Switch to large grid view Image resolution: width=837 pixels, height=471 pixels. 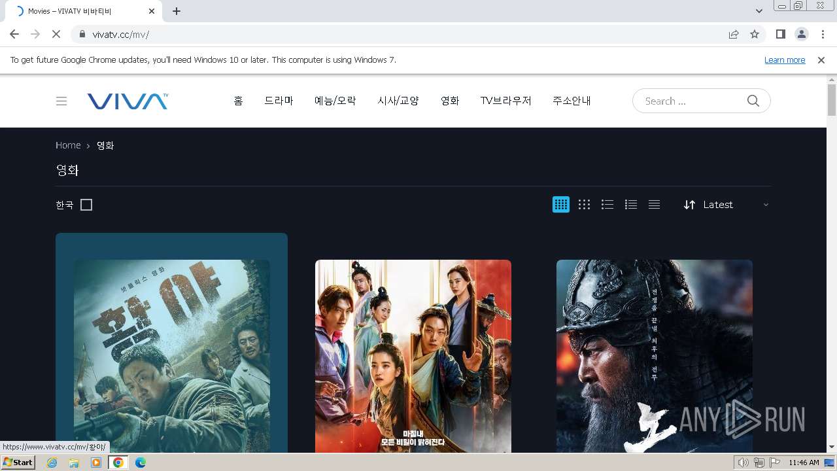point(561,205)
